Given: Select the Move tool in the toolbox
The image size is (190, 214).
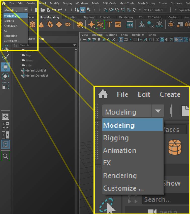Looking at the screenshot, I should click(x=6, y=67).
